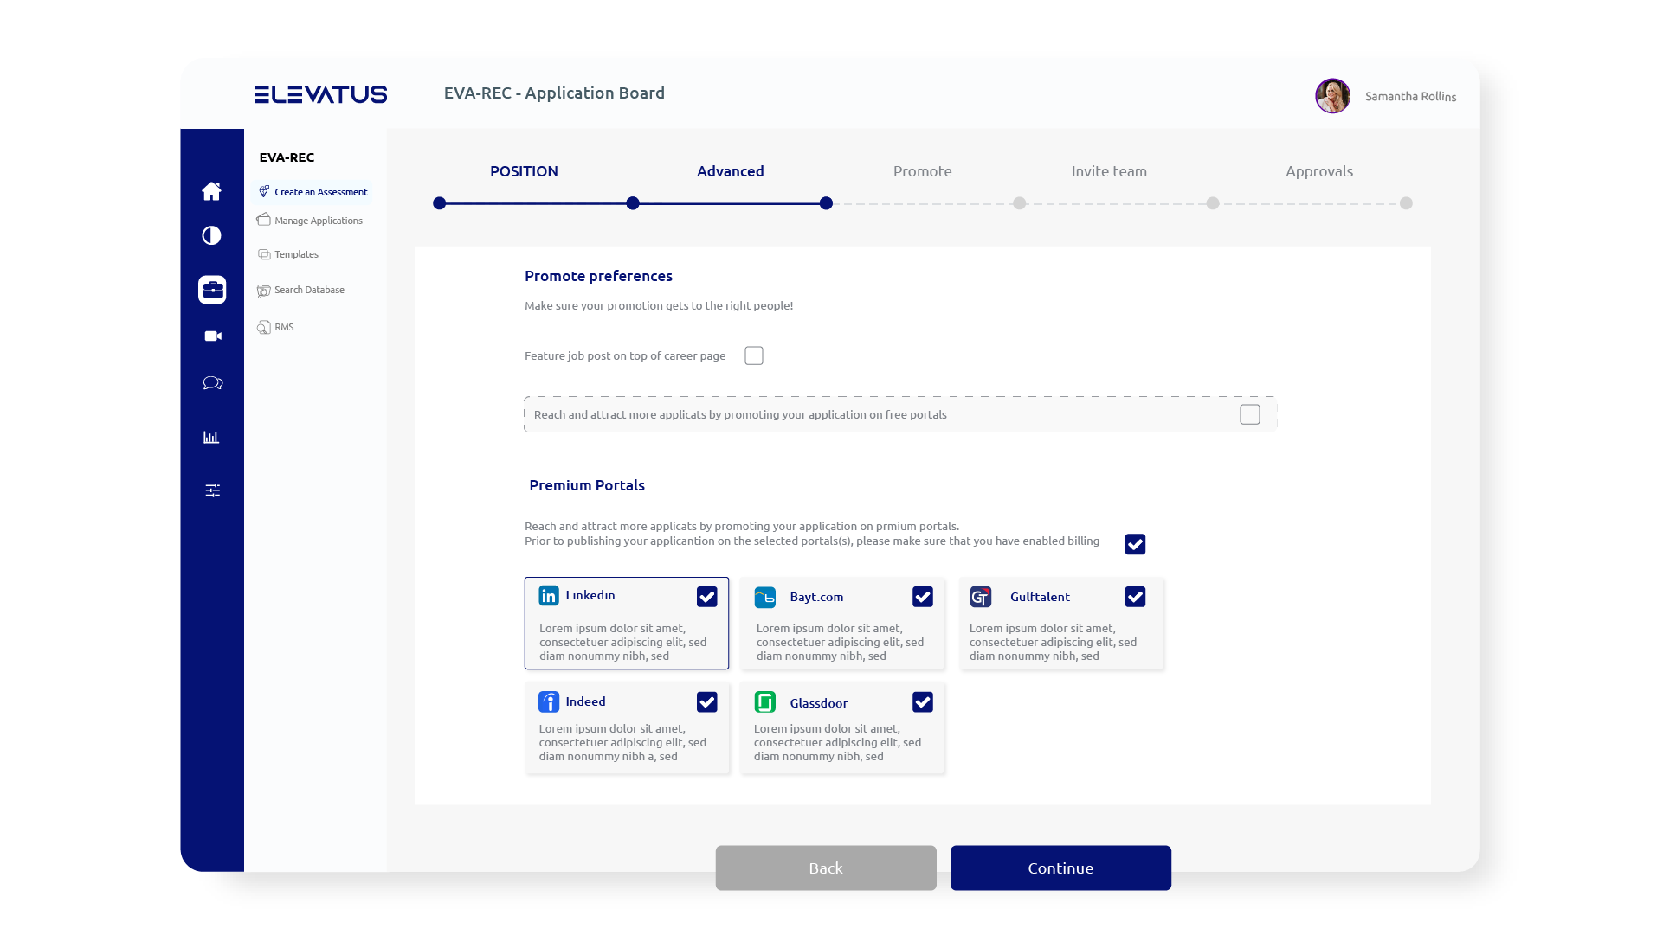
Task: Select Search Database in the sidebar
Action: click(309, 291)
